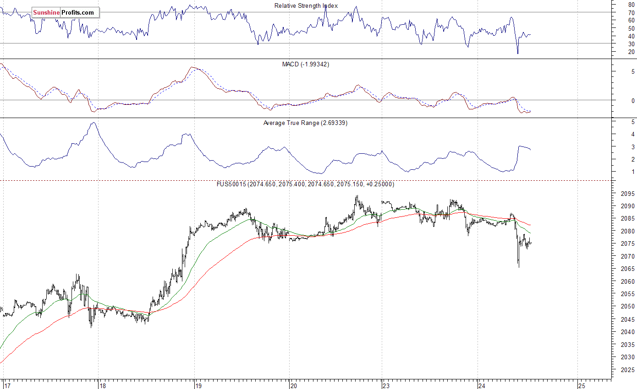Click the ATR 1 axis label
Viewport: 637px width, 389px height.
633,173
